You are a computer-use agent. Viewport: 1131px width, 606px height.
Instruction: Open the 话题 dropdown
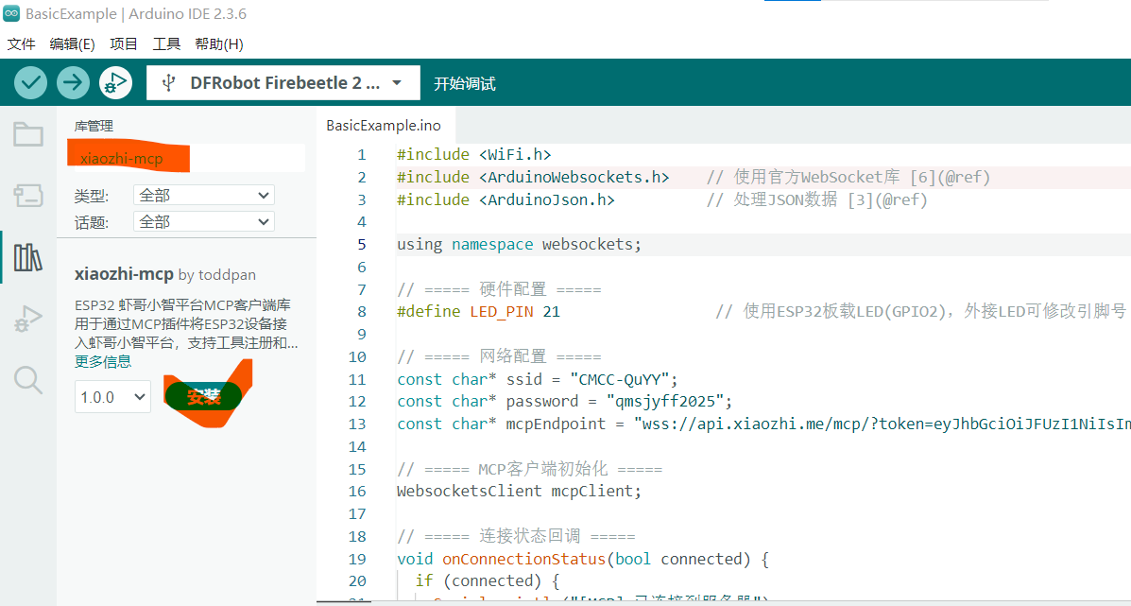click(203, 221)
